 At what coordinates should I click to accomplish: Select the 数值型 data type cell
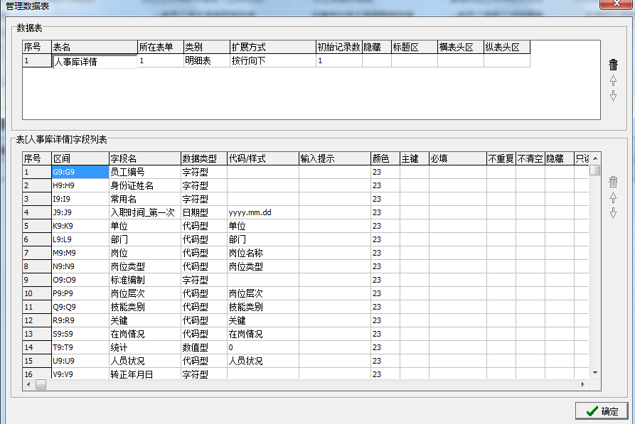(203, 347)
